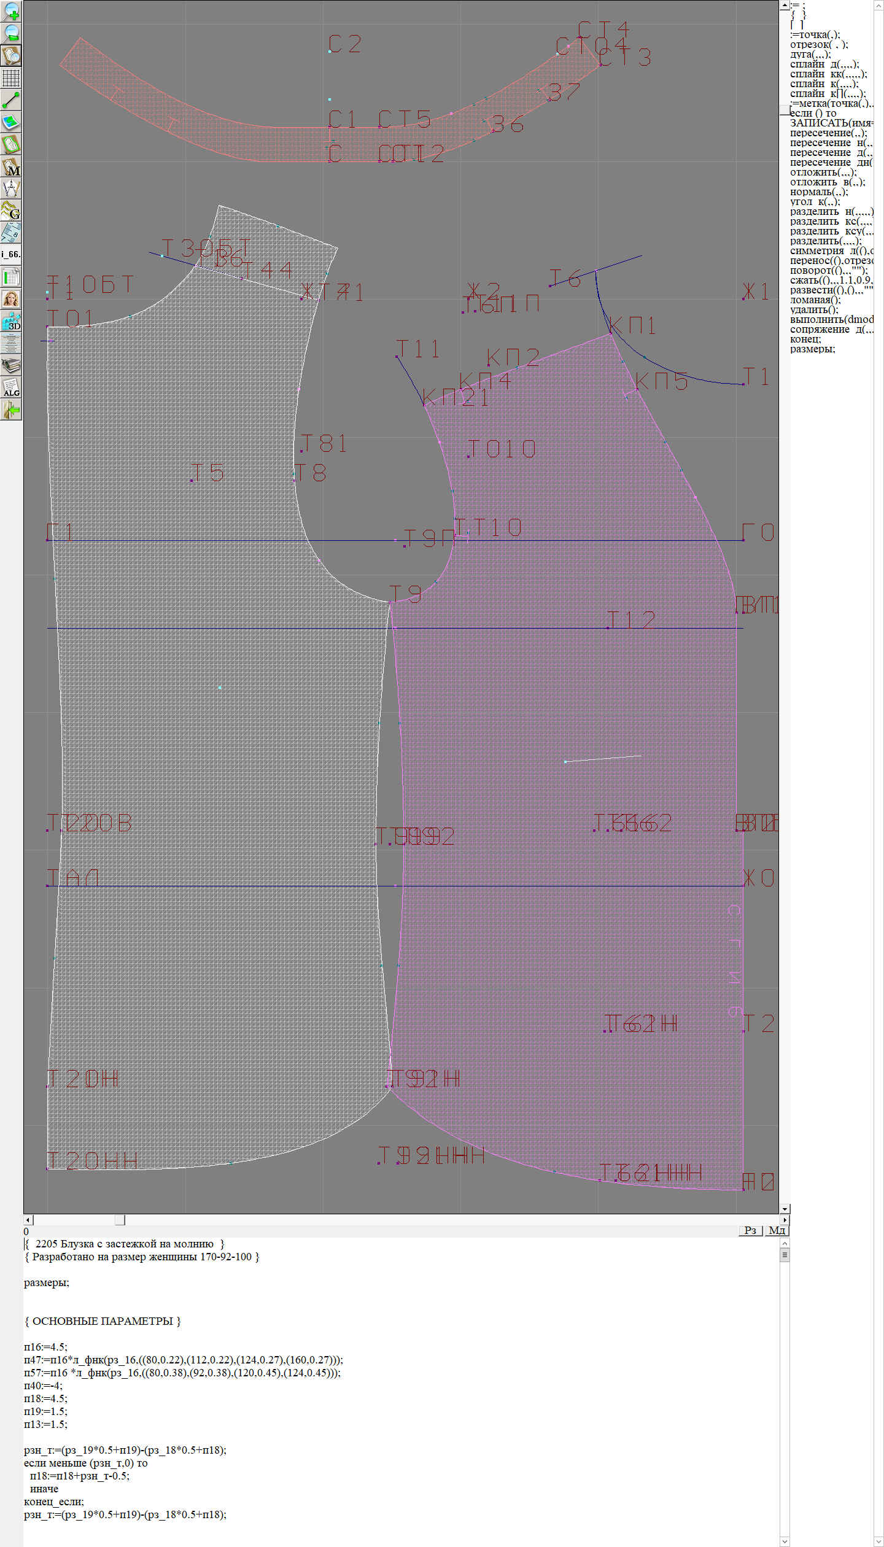Viewport: 884px width, 1547px height.
Task: Open the compass drawing tool icon
Action: tap(11, 188)
